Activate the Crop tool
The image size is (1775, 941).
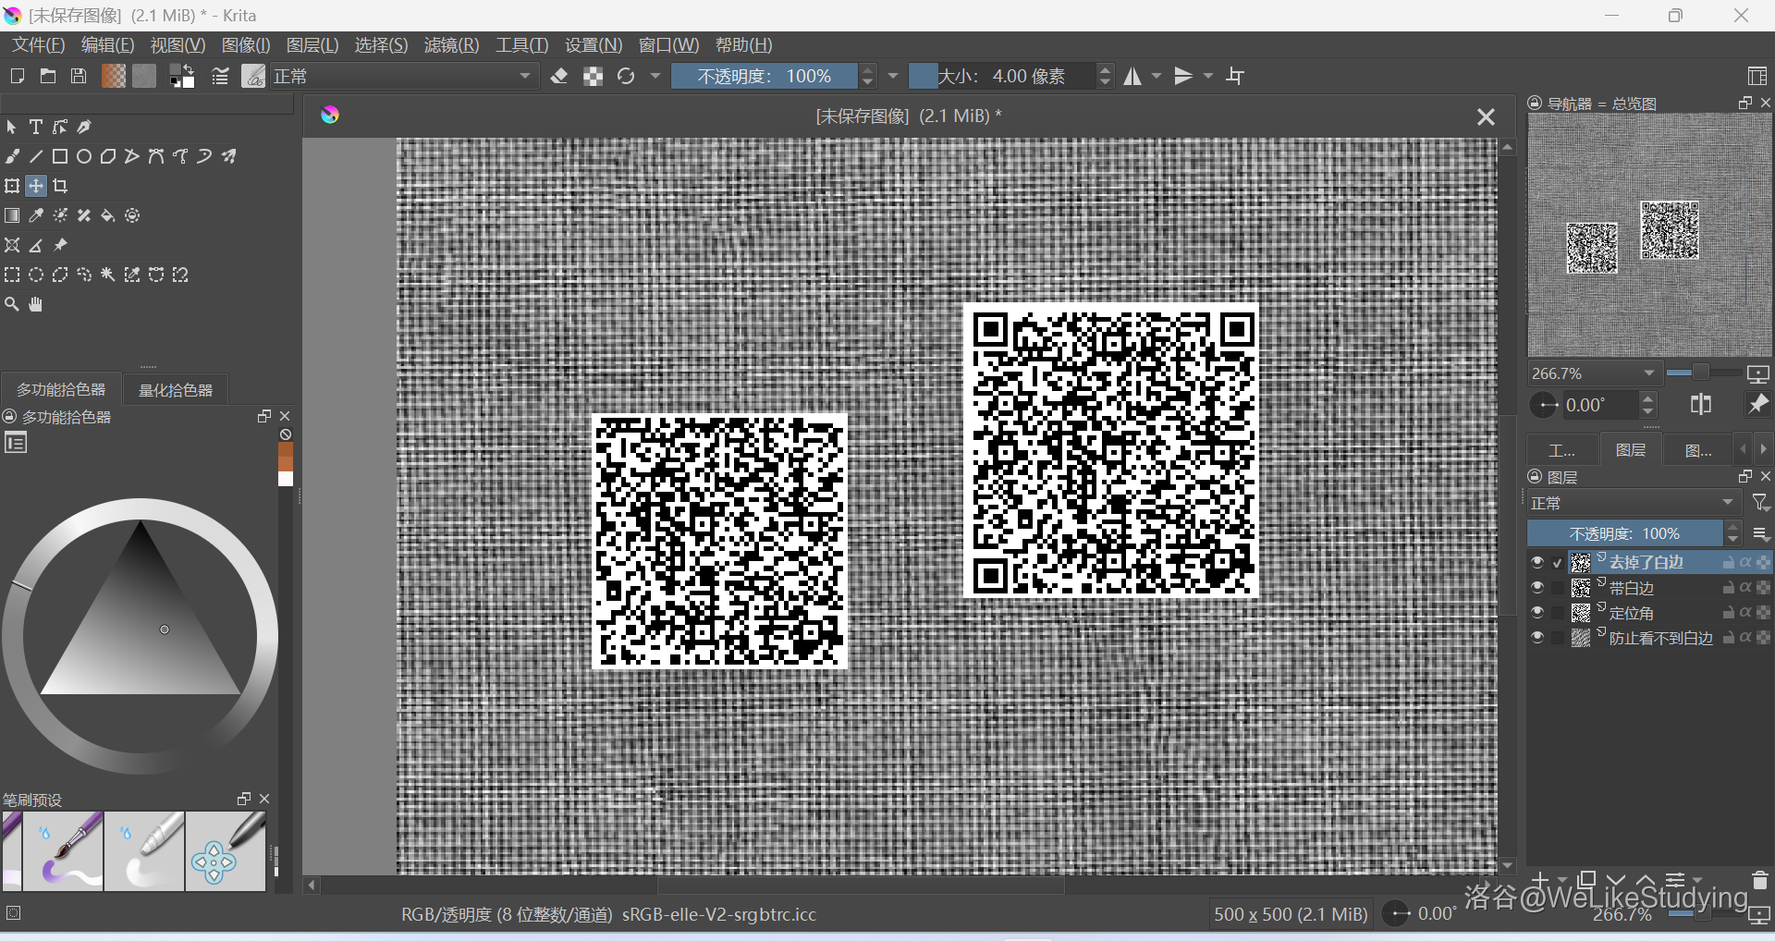pos(60,186)
